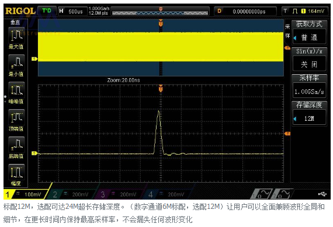
Task: Click the first signal source output icon
Action: click(x=261, y=194)
